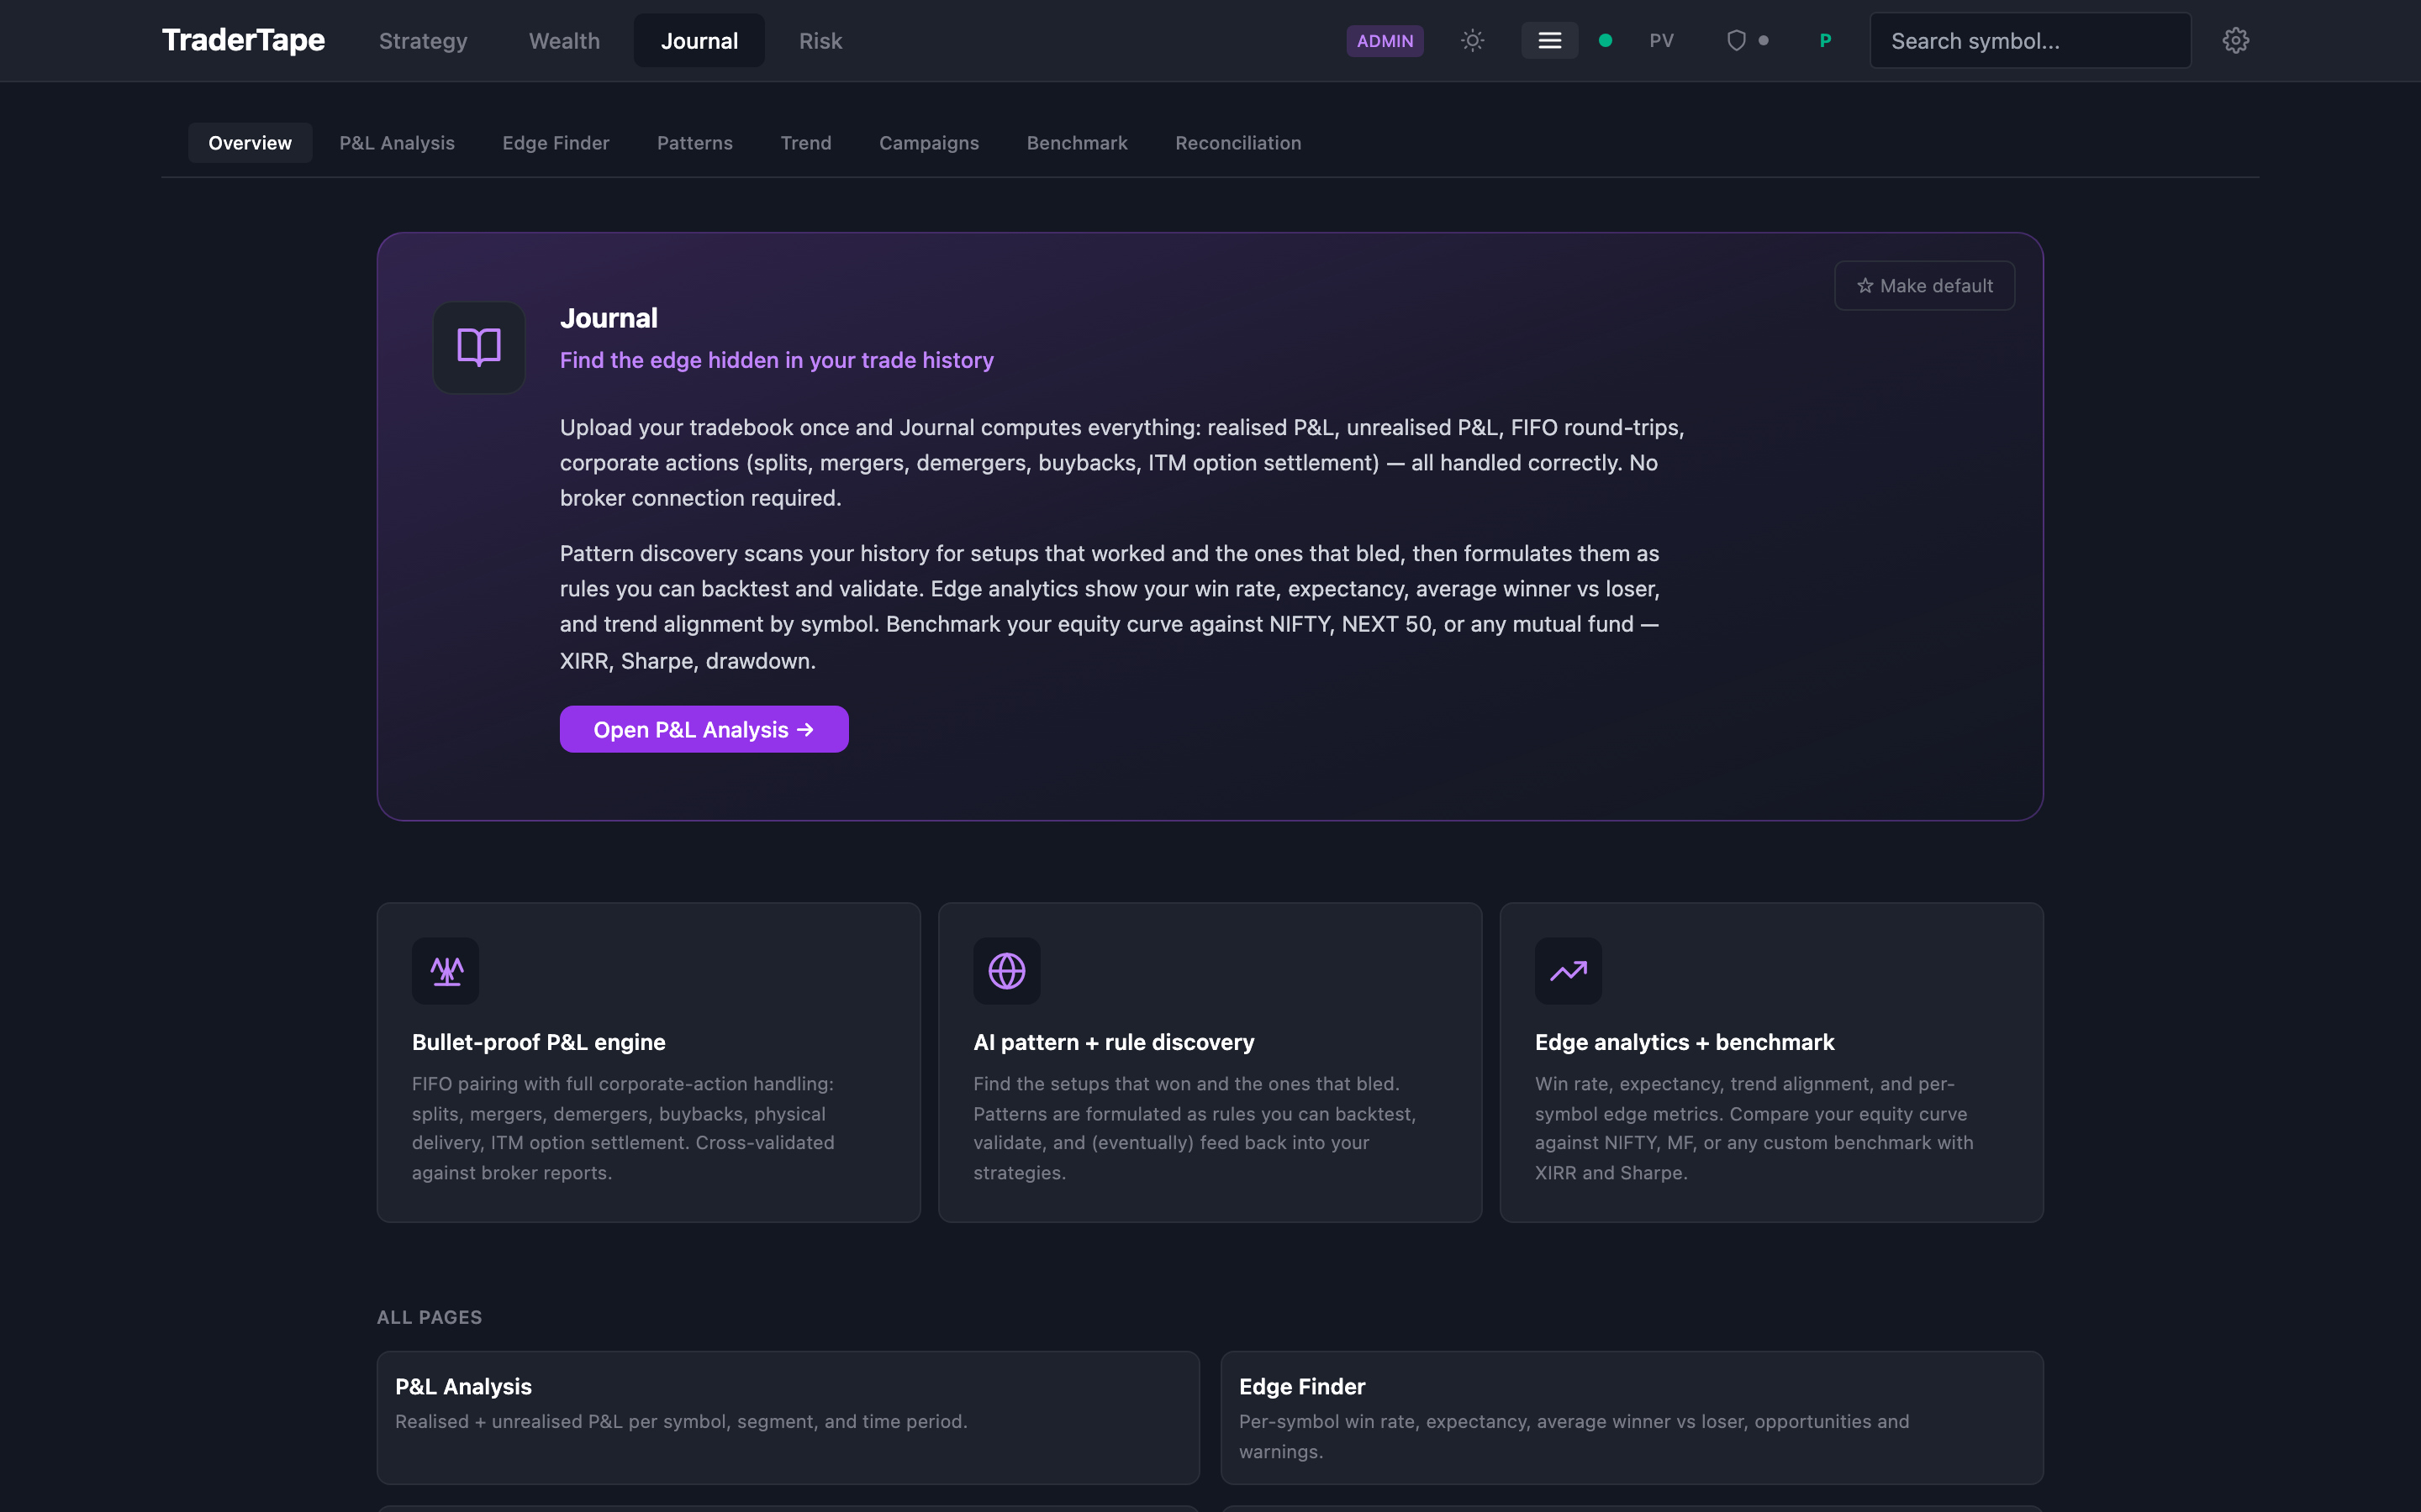Select the Overview tab
Screen dimensions: 2421x1512
tap(251, 143)
